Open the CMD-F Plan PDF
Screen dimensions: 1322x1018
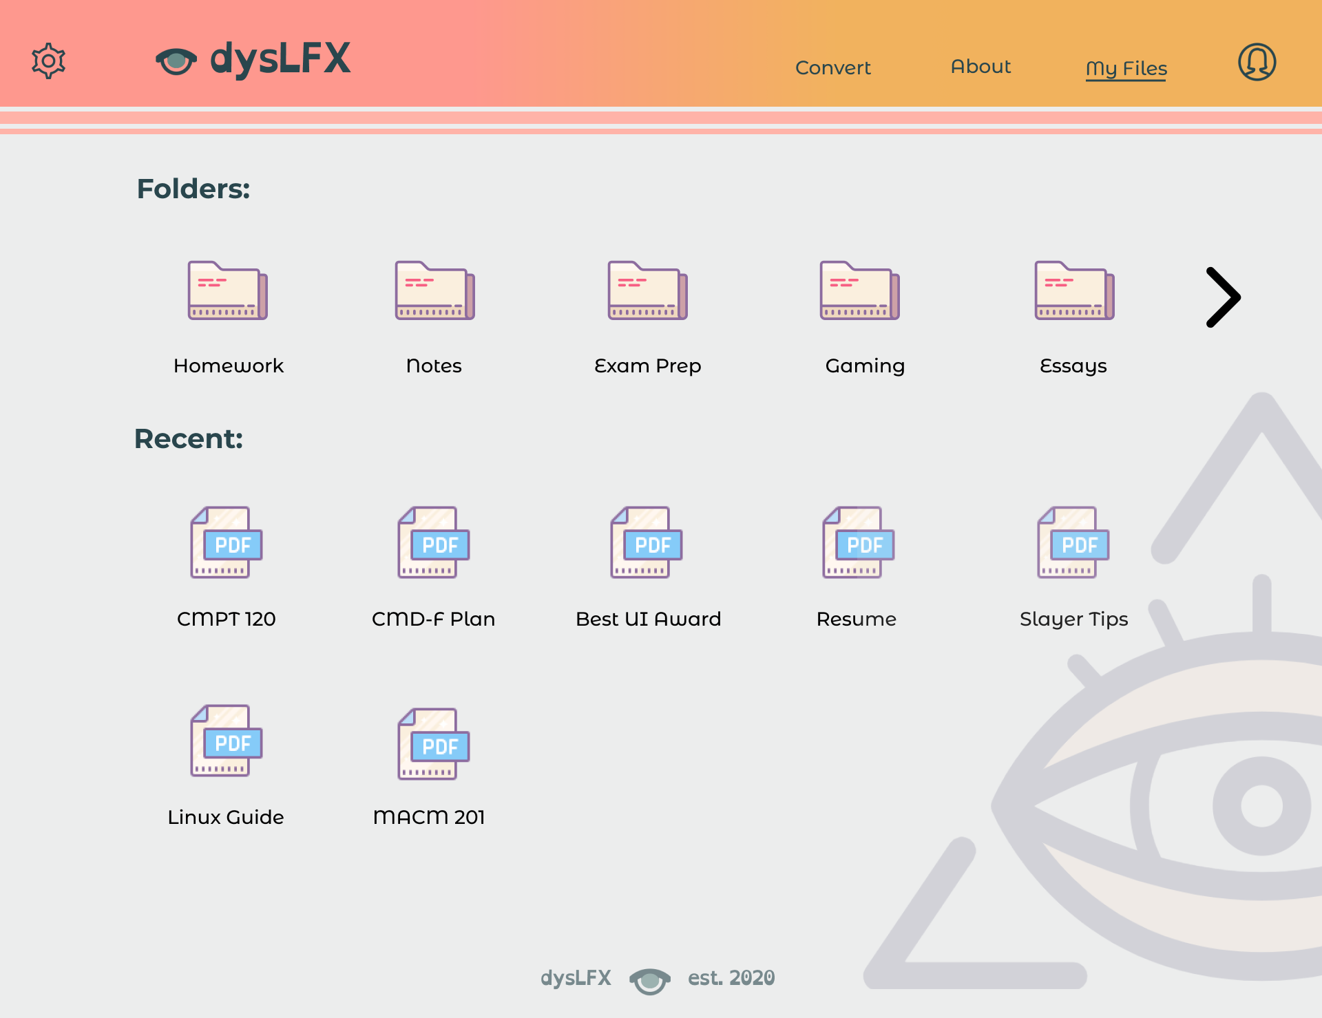434,543
